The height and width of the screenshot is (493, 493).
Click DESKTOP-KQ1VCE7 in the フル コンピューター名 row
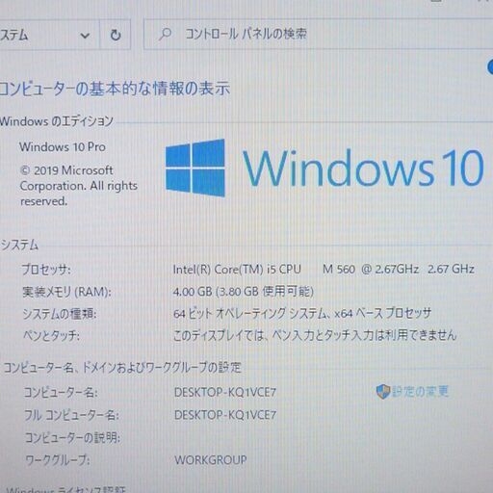coord(225,415)
